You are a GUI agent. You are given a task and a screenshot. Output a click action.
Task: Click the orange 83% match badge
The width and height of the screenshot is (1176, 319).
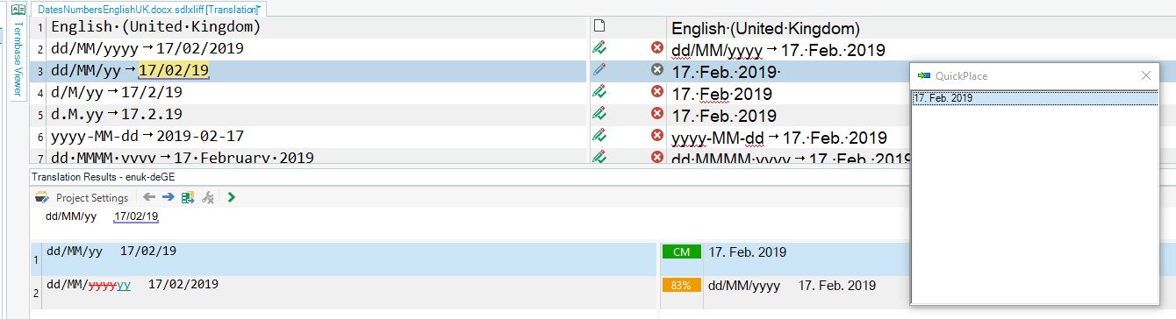coord(681,286)
